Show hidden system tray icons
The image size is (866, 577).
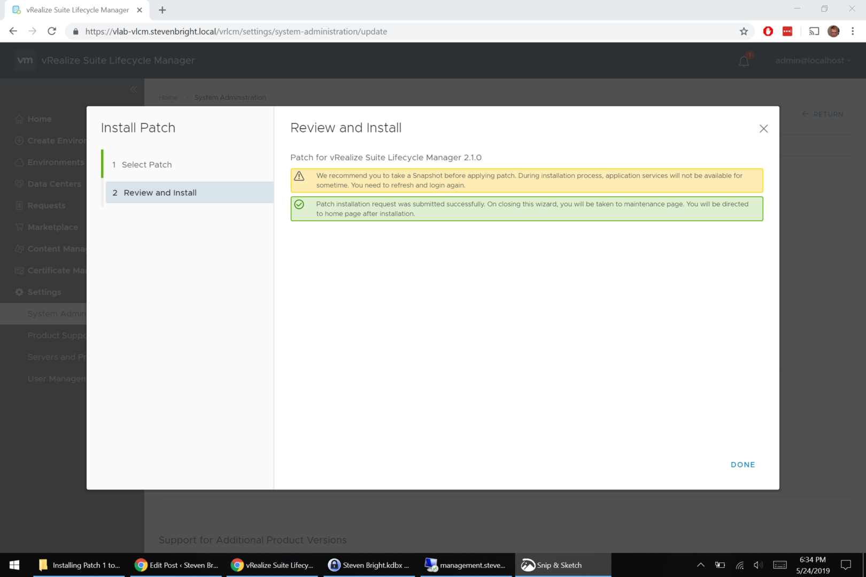point(700,565)
